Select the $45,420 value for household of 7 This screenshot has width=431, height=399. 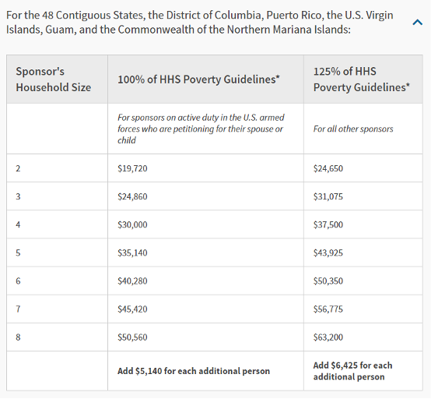coord(132,309)
